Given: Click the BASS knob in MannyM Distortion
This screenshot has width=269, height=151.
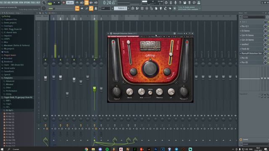Looking at the screenshot, I should pyautogui.click(x=129, y=92).
